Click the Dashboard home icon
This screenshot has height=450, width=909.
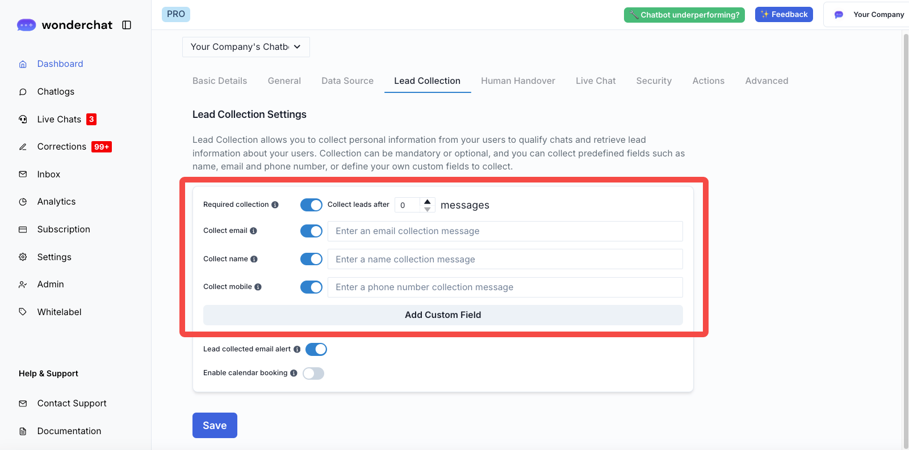point(23,64)
